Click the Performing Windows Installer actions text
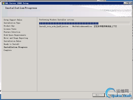Image resolution: width=133 pixels, height=100 pixels. point(57,20)
